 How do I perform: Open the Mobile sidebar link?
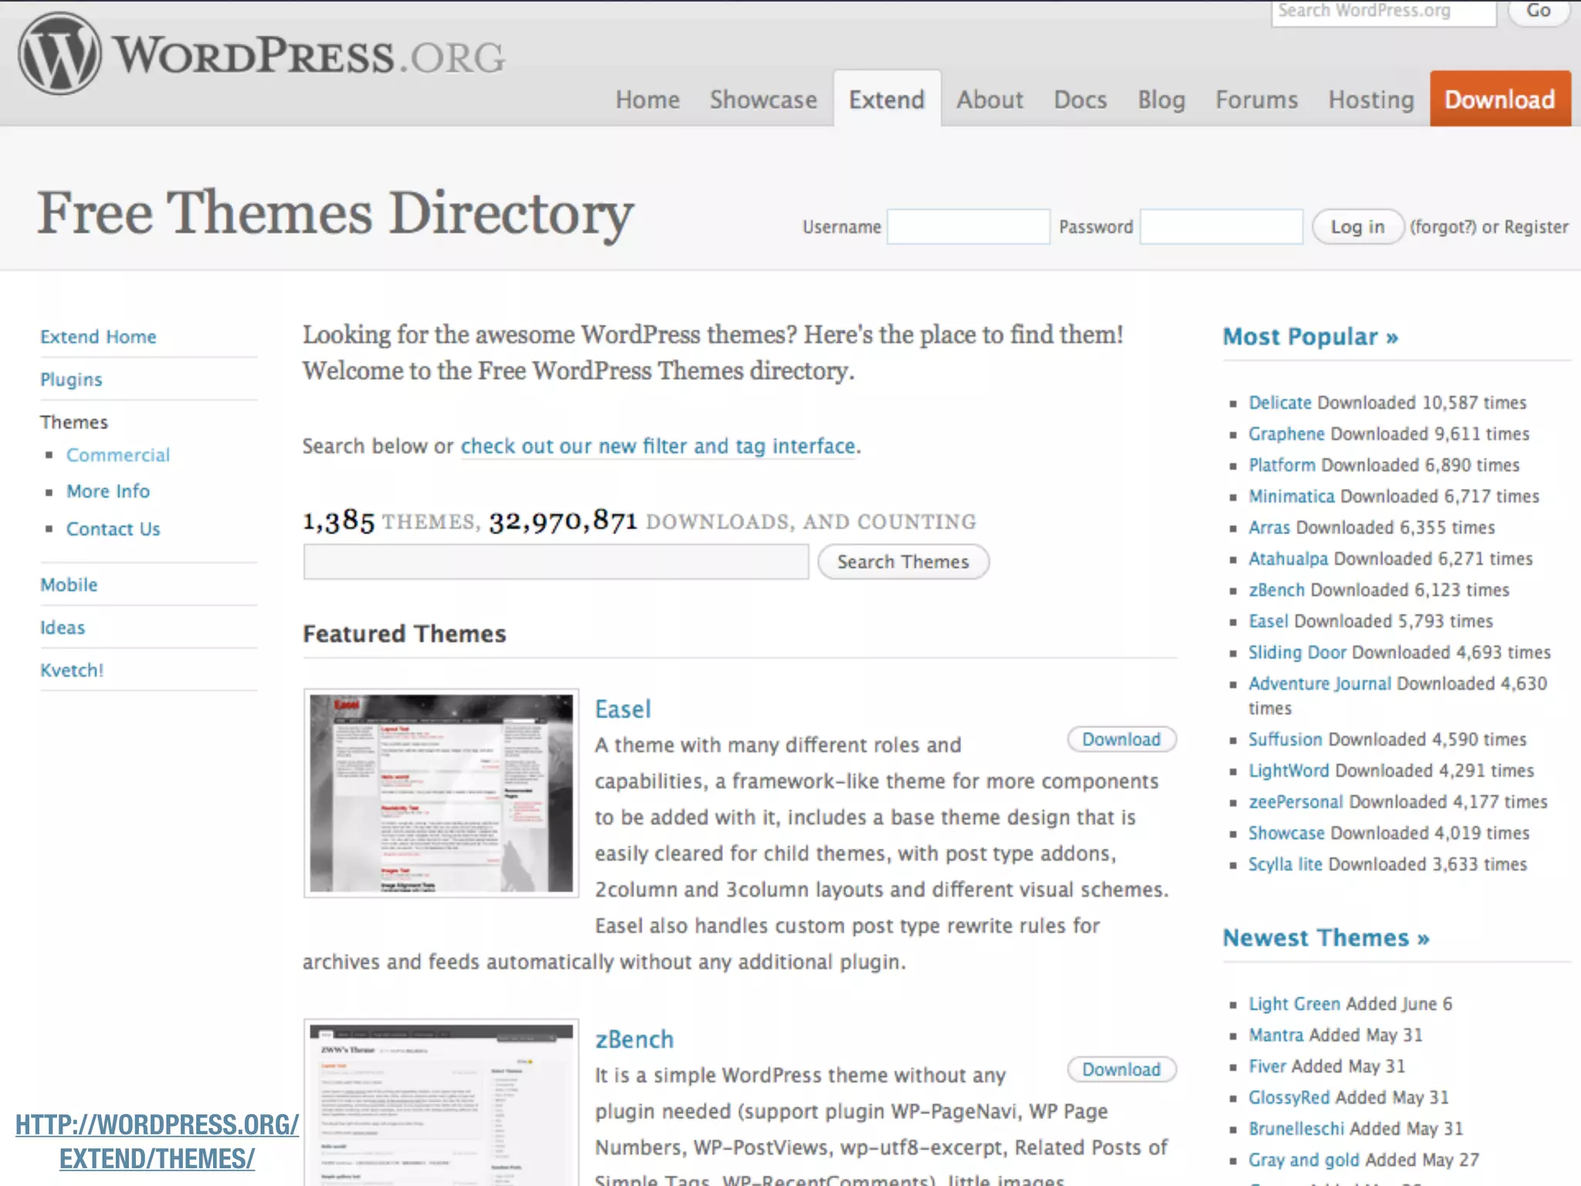coord(69,585)
